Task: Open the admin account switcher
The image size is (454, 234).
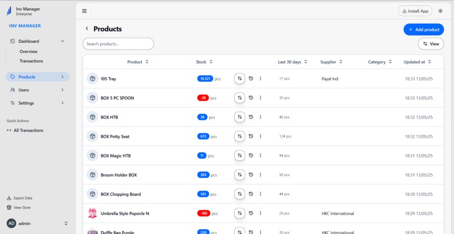Action: 37,223
